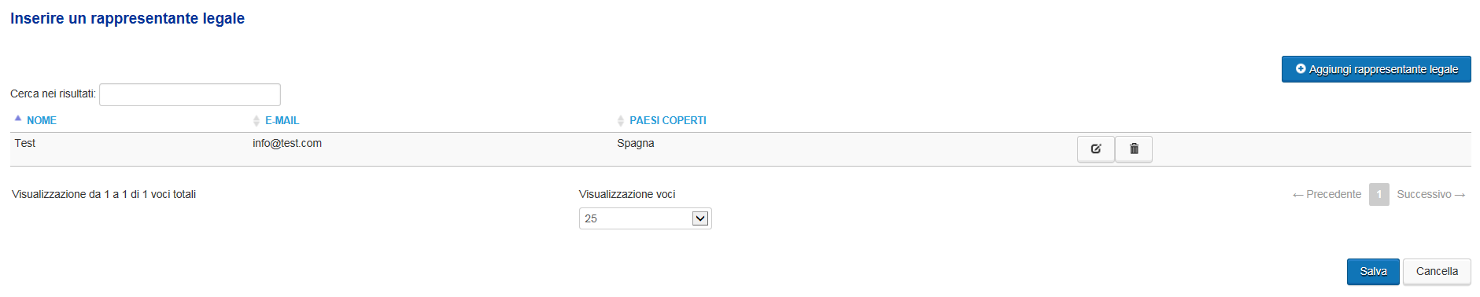Focus the Cerca nei risultati search field
The image size is (1480, 297).
pos(190,94)
